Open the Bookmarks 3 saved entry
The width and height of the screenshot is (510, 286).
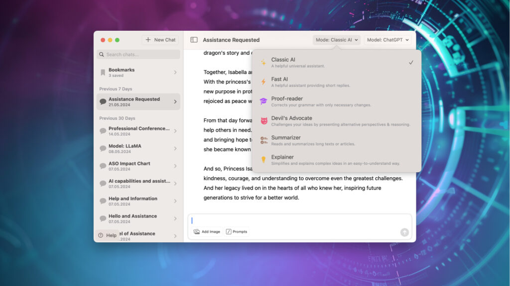pos(138,72)
